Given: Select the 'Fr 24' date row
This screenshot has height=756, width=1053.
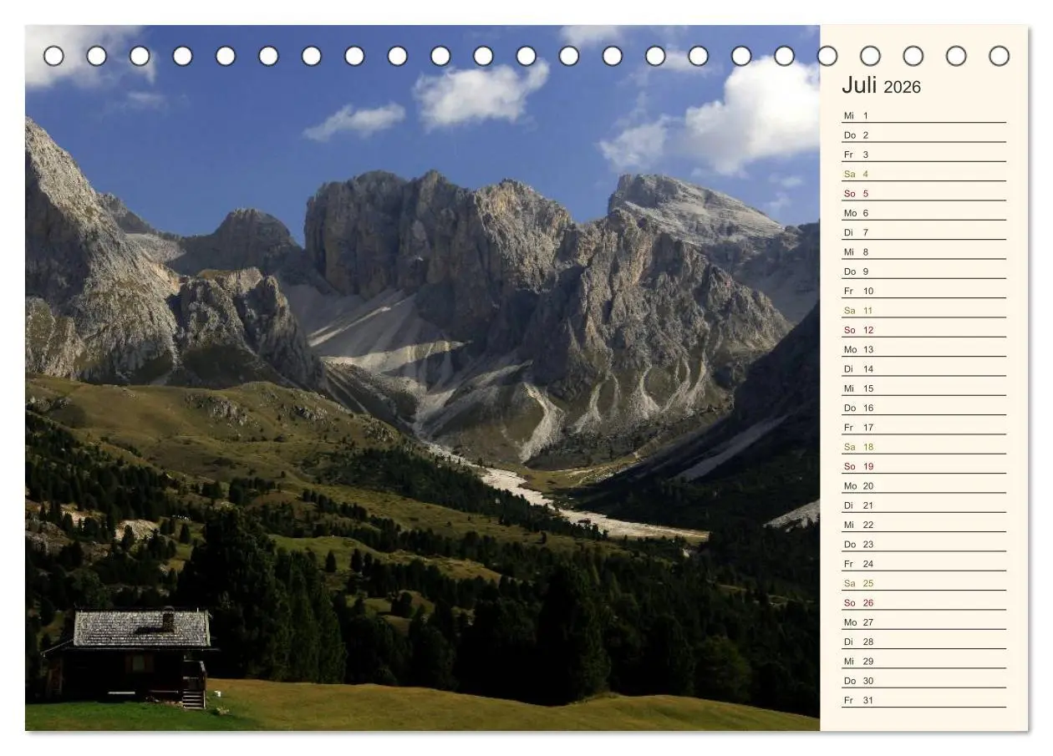Looking at the screenshot, I should click(x=923, y=564).
